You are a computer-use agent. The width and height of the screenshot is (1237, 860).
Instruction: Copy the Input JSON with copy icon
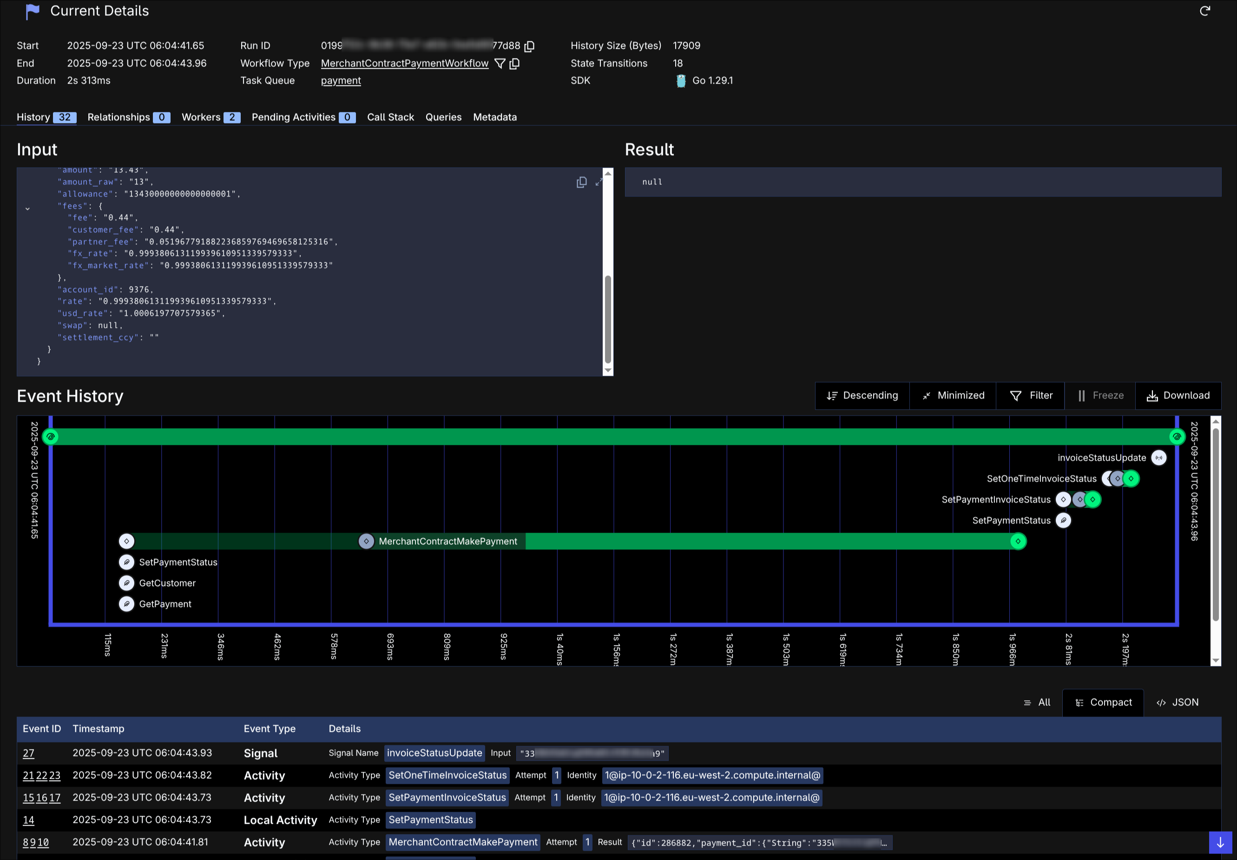click(x=581, y=182)
